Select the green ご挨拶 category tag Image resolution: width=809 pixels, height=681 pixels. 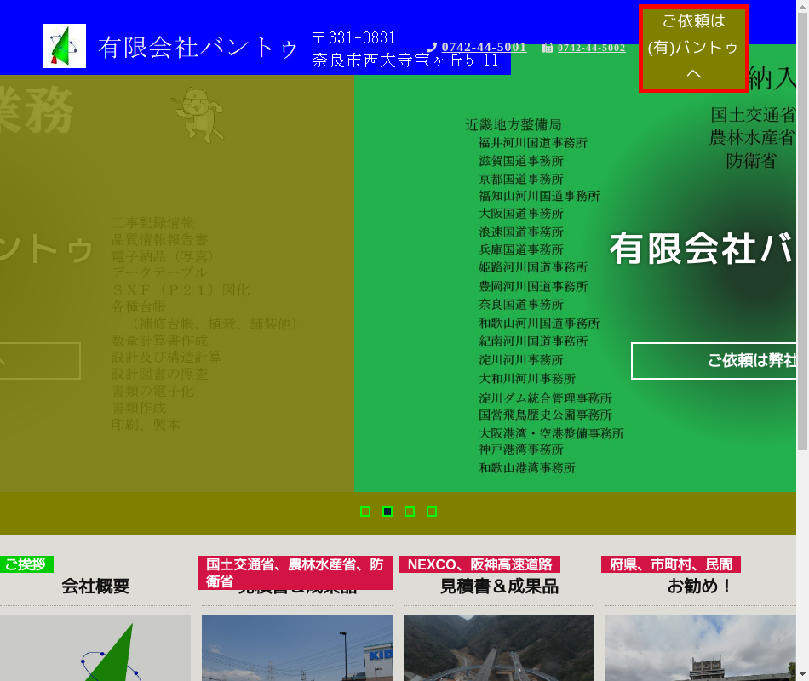(26, 564)
